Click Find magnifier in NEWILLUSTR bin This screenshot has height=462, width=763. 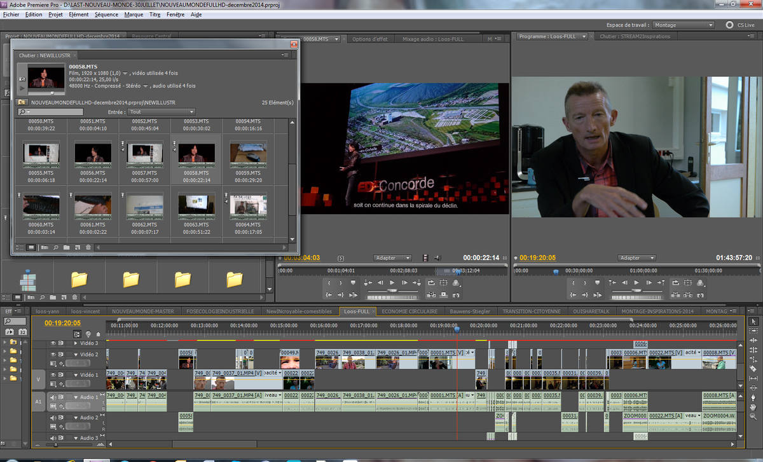click(56, 247)
